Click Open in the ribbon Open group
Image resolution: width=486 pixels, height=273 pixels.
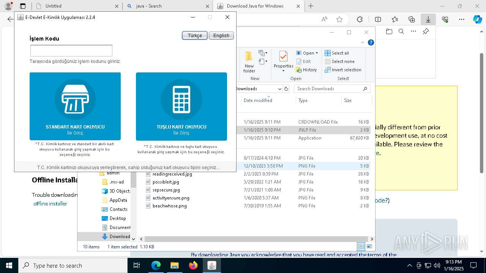click(305, 53)
